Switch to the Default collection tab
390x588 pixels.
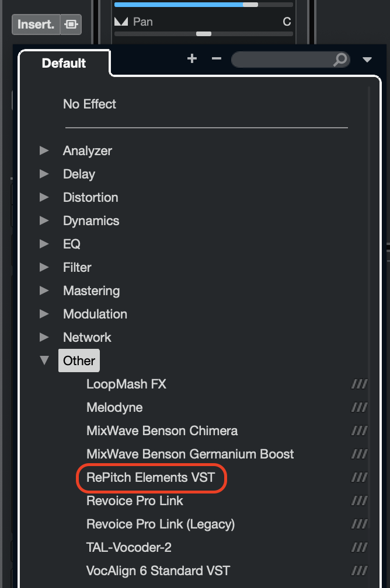point(64,63)
